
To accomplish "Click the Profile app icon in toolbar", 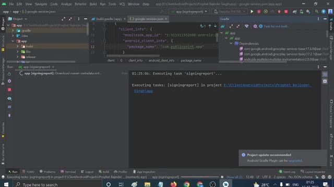I will (266, 11).
